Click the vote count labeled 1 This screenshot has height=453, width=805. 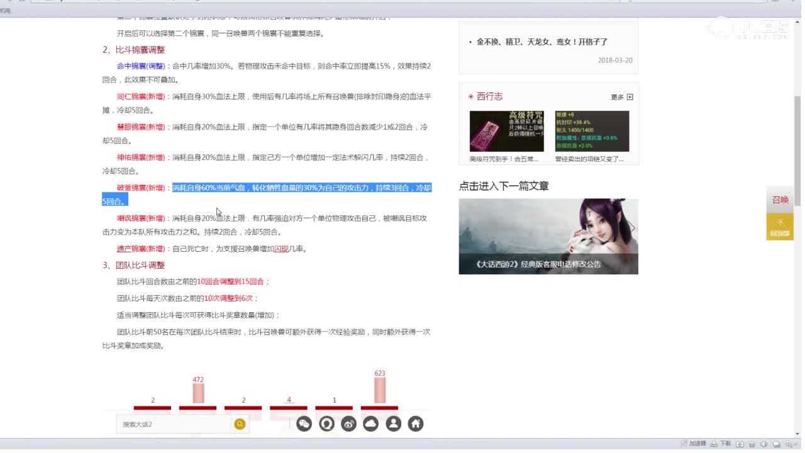334,400
